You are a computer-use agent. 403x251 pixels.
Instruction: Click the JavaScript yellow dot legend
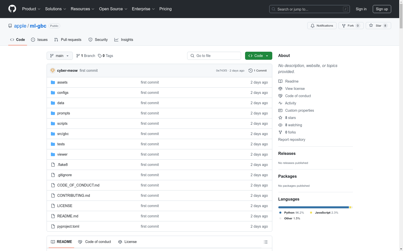coord(311,213)
